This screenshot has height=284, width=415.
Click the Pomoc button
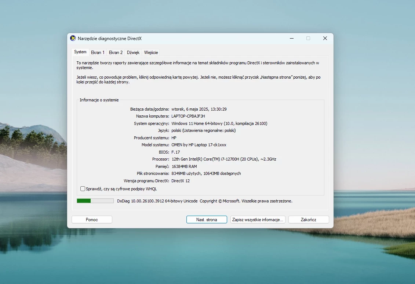click(x=92, y=220)
